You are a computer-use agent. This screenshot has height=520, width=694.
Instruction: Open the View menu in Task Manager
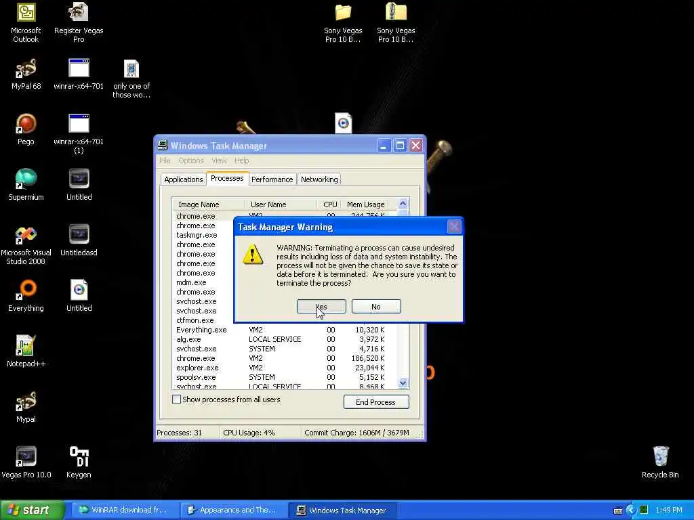[x=219, y=160]
